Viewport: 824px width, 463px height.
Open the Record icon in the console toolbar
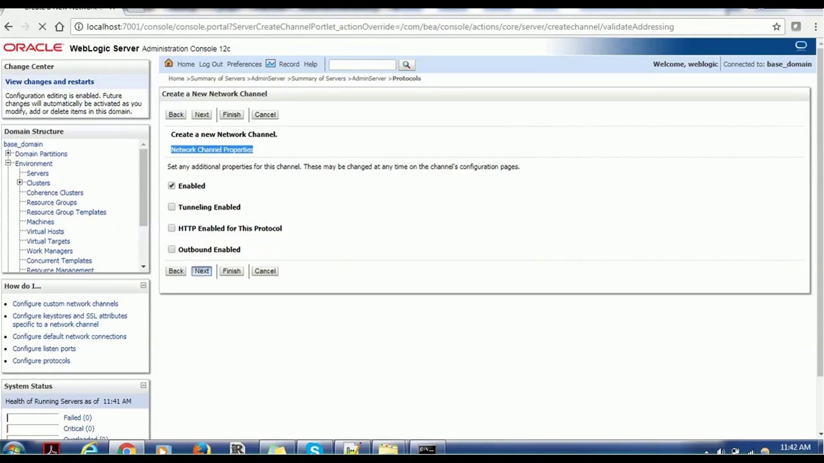tap(270, 64)
